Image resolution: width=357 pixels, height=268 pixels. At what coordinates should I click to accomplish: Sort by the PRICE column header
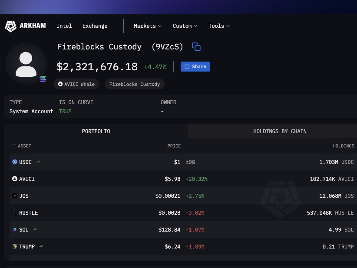[x=174, y=146]
